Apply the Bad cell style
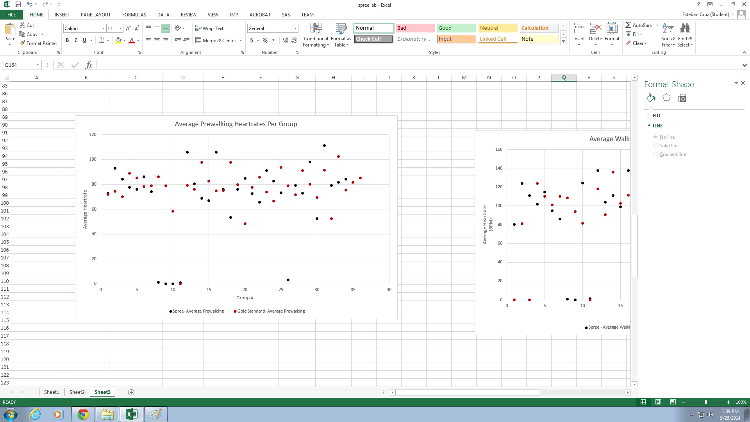Viewport: 750px width, 422px height. click(x=414, y=28)
